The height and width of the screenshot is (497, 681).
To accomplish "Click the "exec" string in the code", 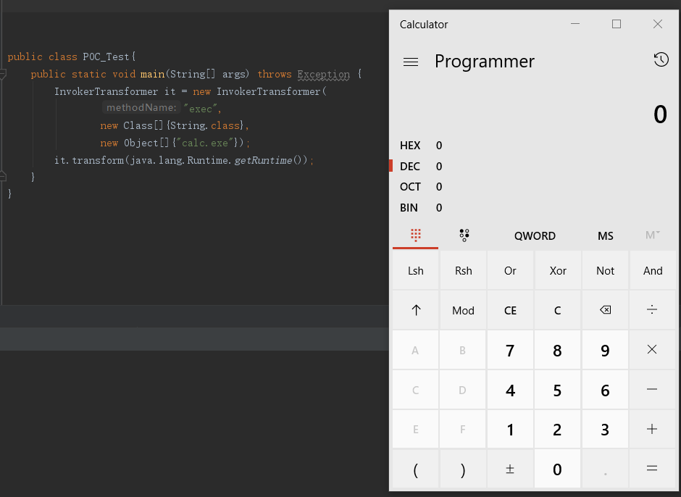I will click(x=200, y=108).
